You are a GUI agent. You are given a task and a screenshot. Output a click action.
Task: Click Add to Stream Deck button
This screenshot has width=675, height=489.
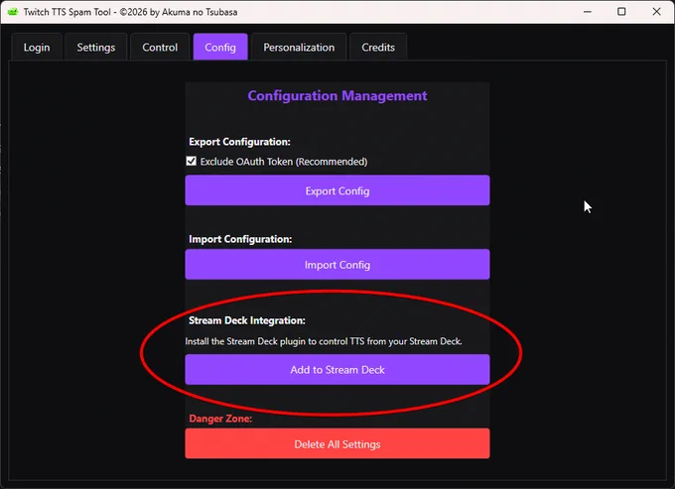(337, 369)
